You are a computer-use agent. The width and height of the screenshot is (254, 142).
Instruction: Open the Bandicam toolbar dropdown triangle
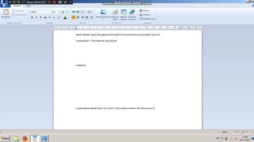(10, 2)
